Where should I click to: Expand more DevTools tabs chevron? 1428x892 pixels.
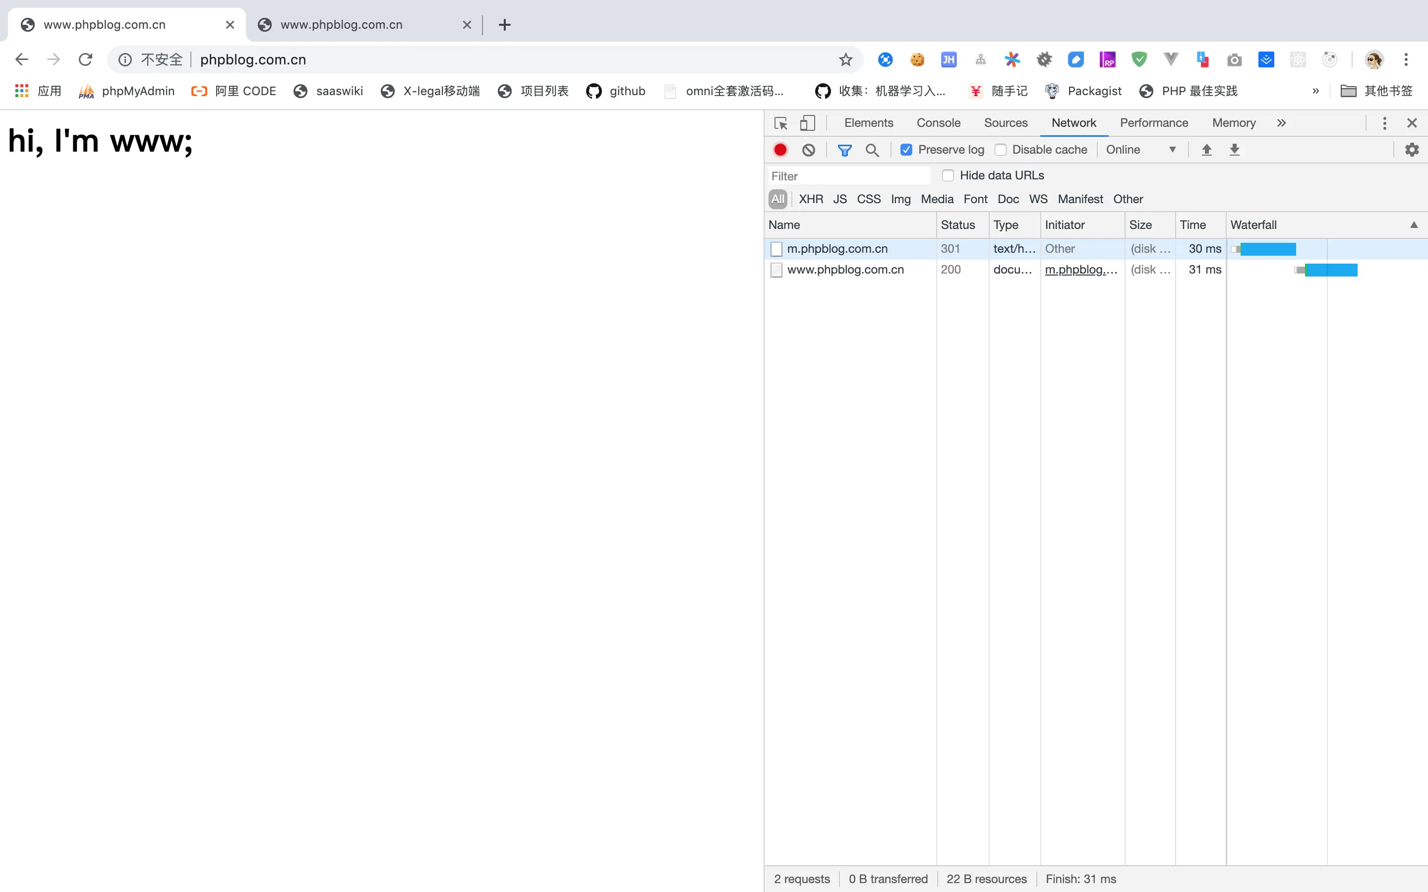(x=1281, y=123)
